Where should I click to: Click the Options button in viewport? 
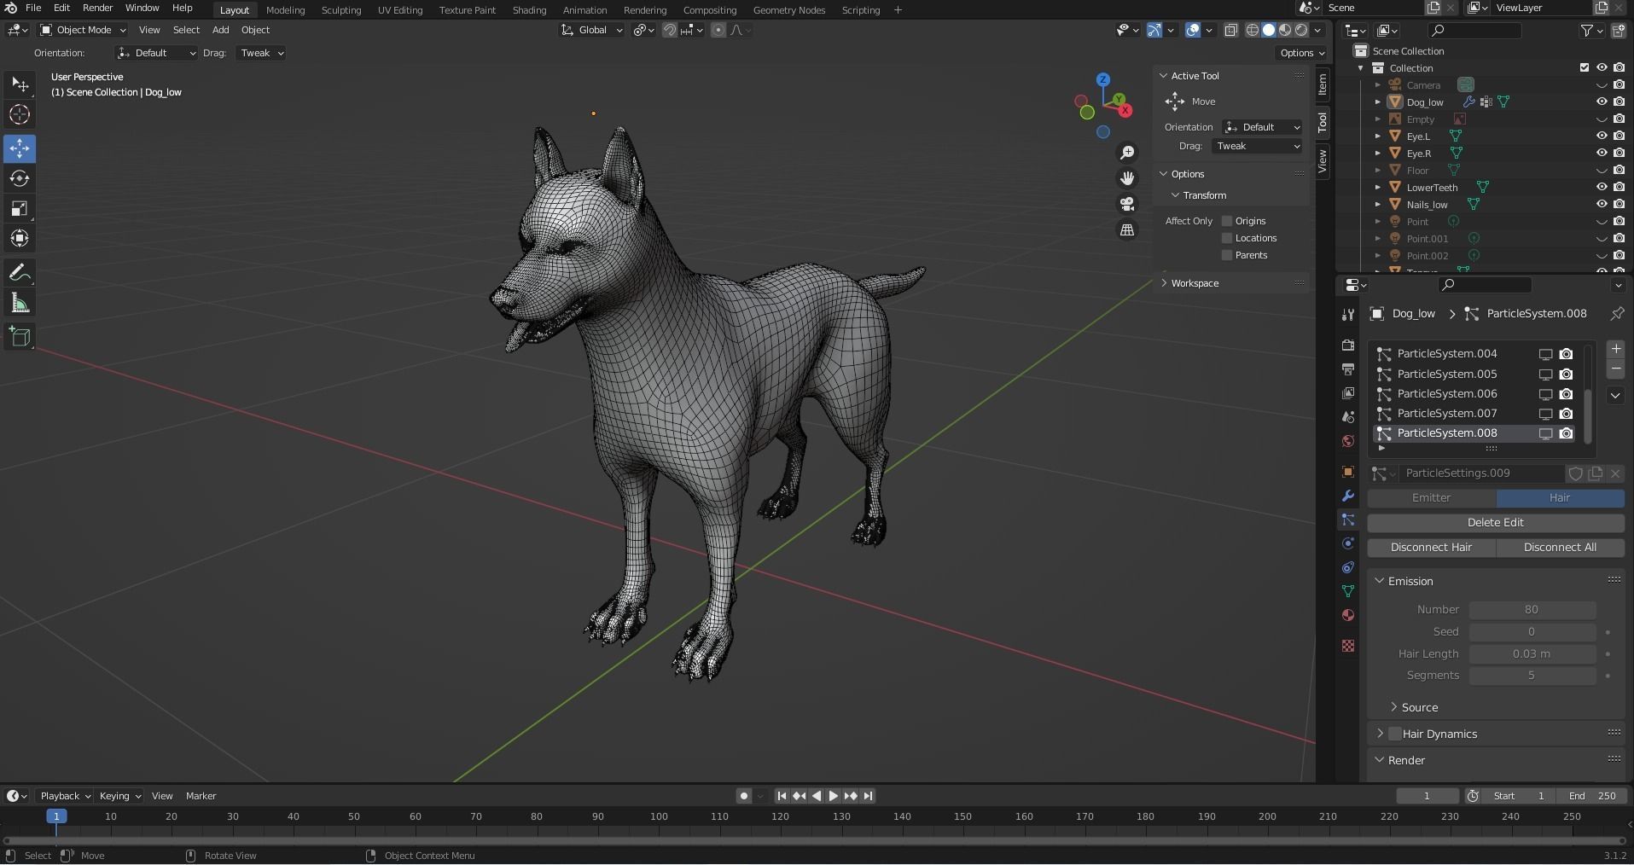point(1302,53)
